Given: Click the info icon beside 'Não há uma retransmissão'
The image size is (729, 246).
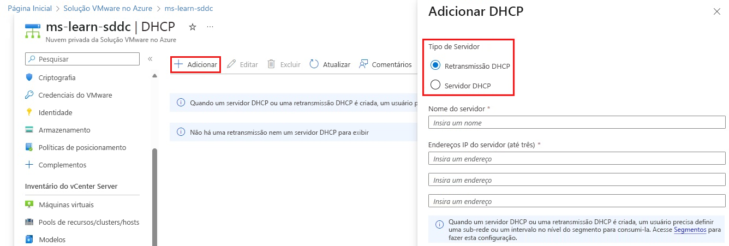Looking at the screenshot, I should click(x=181, y=132).
